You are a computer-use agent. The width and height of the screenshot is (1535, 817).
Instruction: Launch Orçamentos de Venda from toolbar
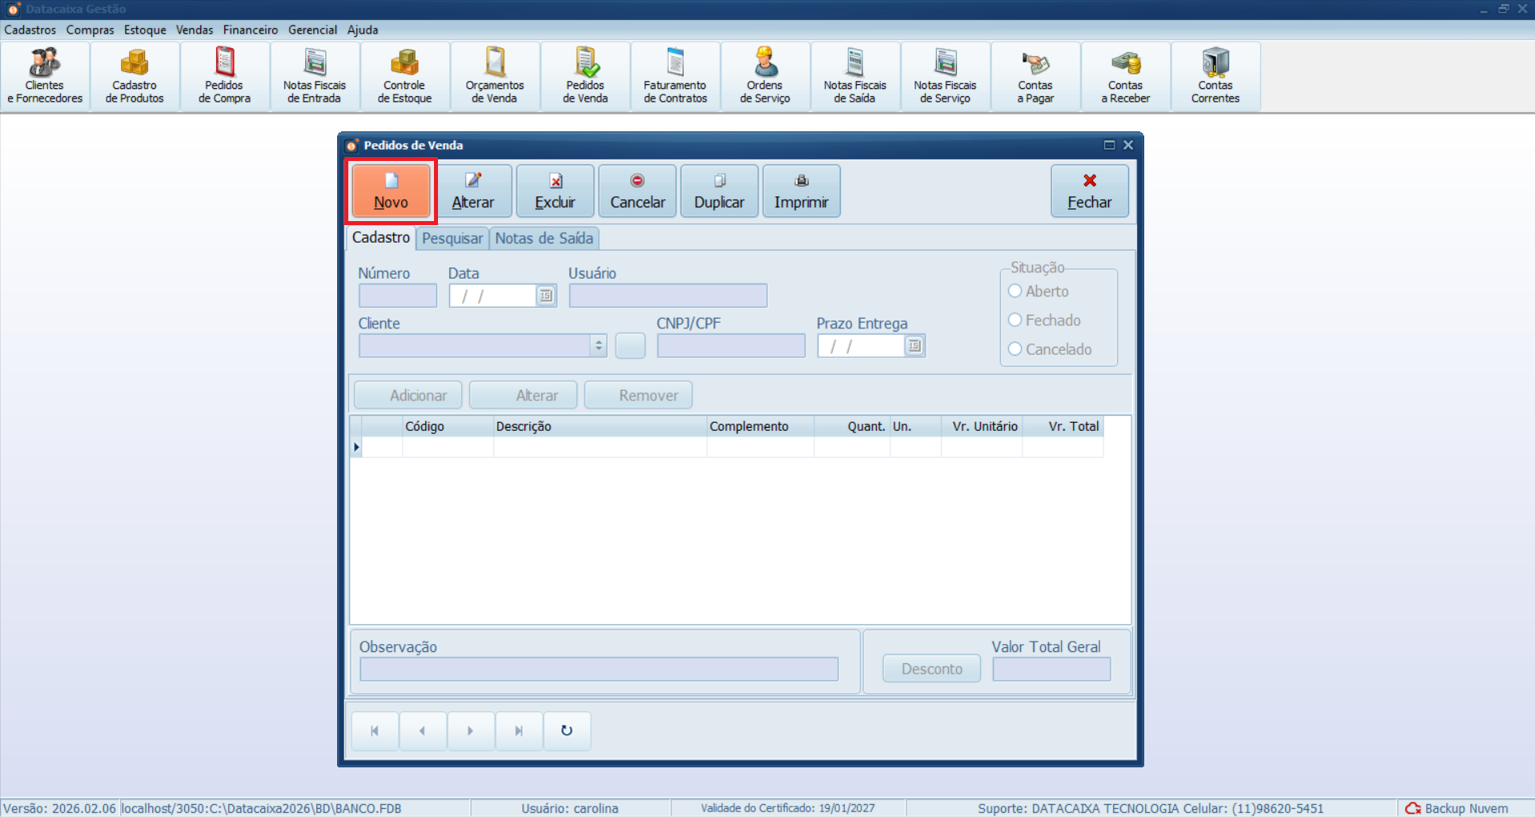[495, 77]
